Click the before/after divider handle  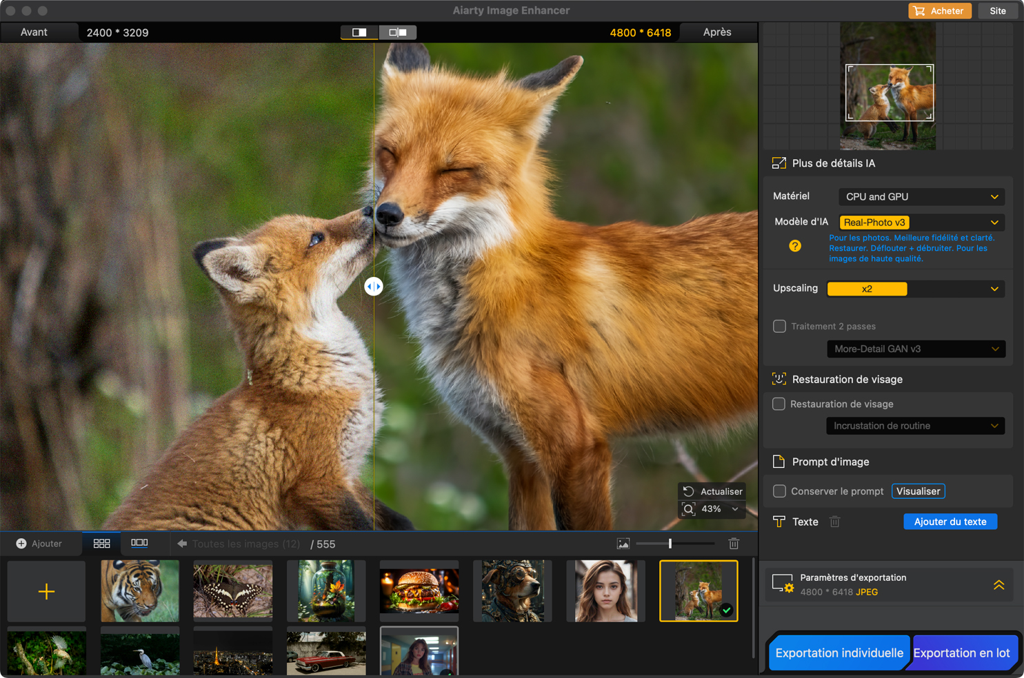pyautogui.click(x=374, y=287)
